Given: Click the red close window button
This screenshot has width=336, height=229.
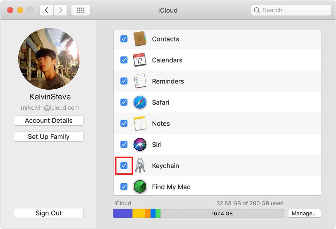Looking at the screenshot, I should pos(10,10).
